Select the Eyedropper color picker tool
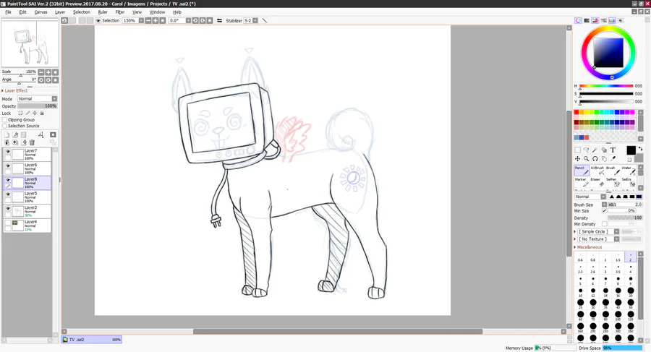Screen dimensions: 651x352 pos(613,158)
